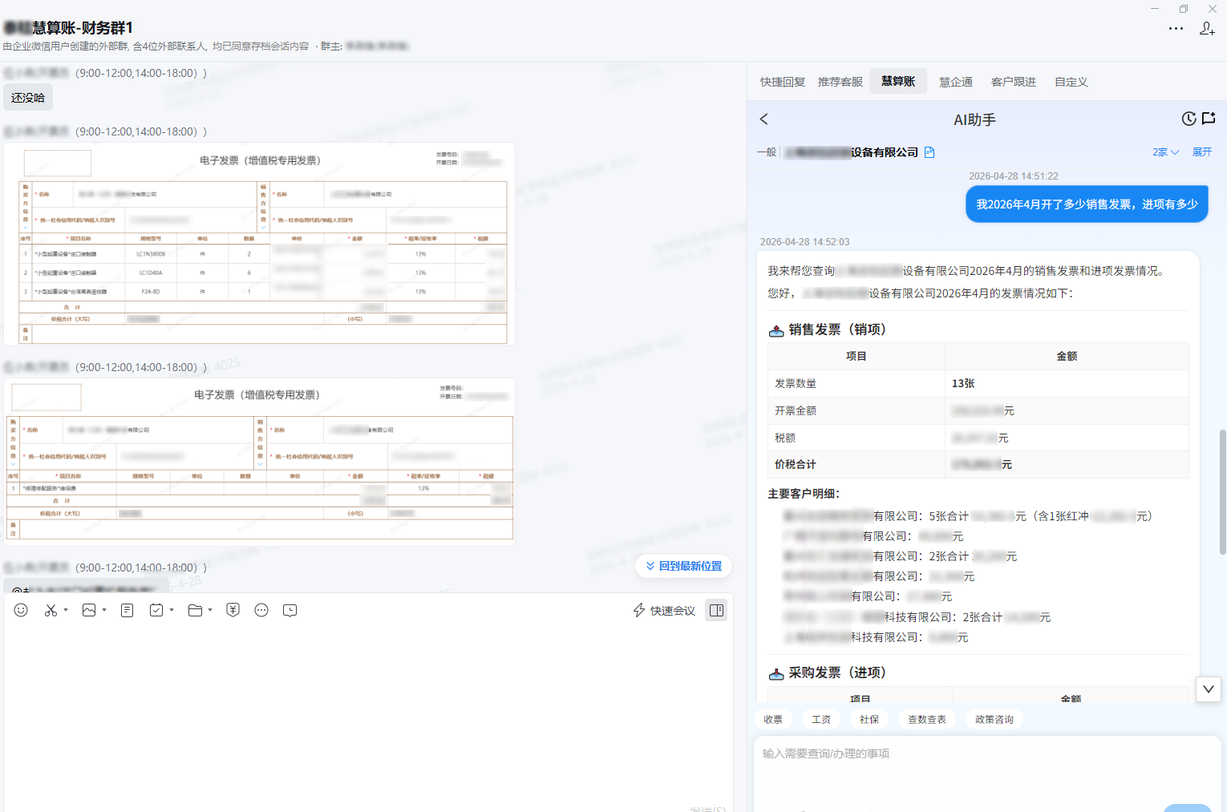1227x812 pixels.
Task: Click the collect messages note icon
Action: pos(127,611)
